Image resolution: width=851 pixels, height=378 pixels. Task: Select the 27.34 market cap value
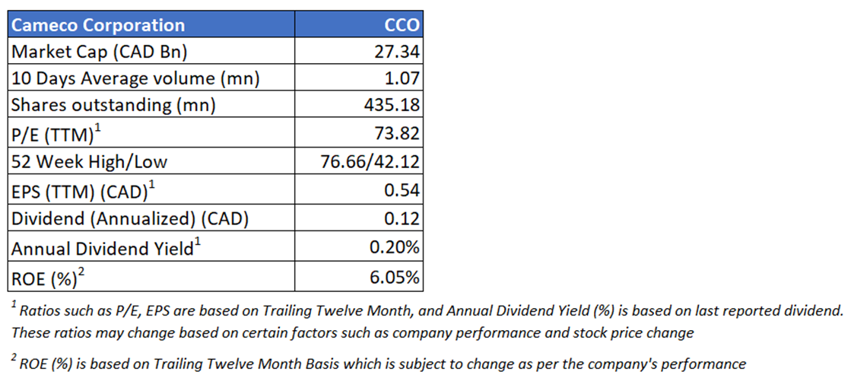(x=399, y=52)
